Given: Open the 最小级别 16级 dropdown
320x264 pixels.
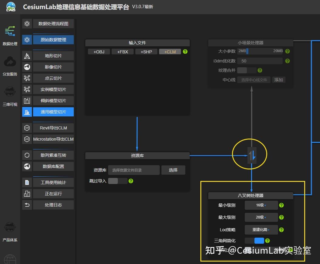Looking at the screenshot, I should [x=261, y=205].
